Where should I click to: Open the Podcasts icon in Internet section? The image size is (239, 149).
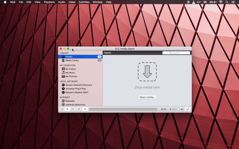pos(63,101)
